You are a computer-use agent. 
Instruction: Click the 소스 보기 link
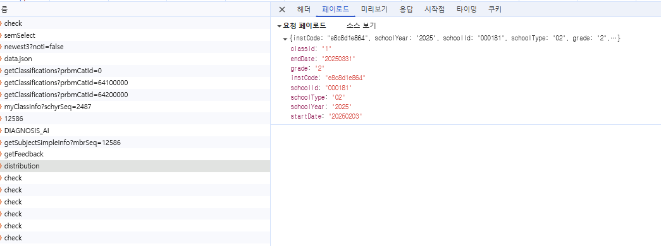tap(361, 26)
